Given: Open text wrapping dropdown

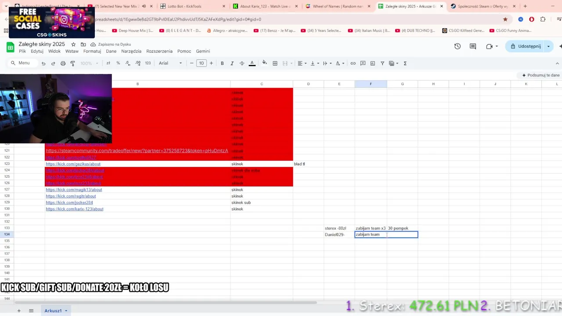Looking at the screenshot, I should (x=327, y=63).
